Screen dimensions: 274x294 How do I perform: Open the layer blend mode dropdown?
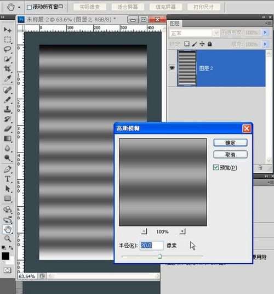(x=195, y=33)
